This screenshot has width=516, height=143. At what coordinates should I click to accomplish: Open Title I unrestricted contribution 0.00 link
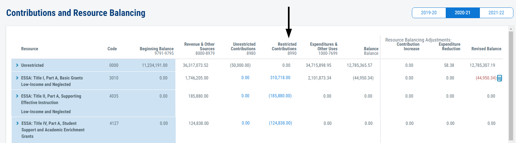pos(245,78)
